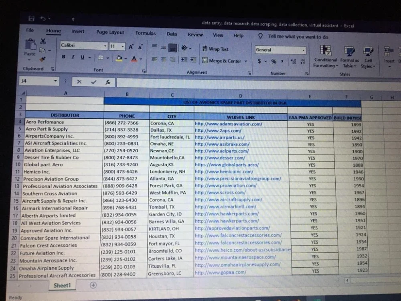Click Decrease Indent icon
This screenshot has height=301, width=401.
click(184, 60)
